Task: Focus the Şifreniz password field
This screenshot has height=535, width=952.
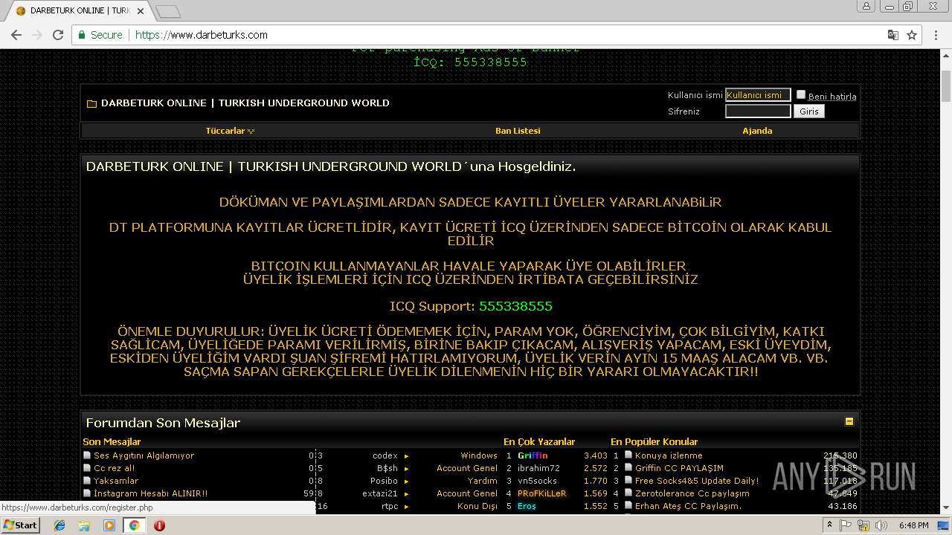Action: coord(758,111)
